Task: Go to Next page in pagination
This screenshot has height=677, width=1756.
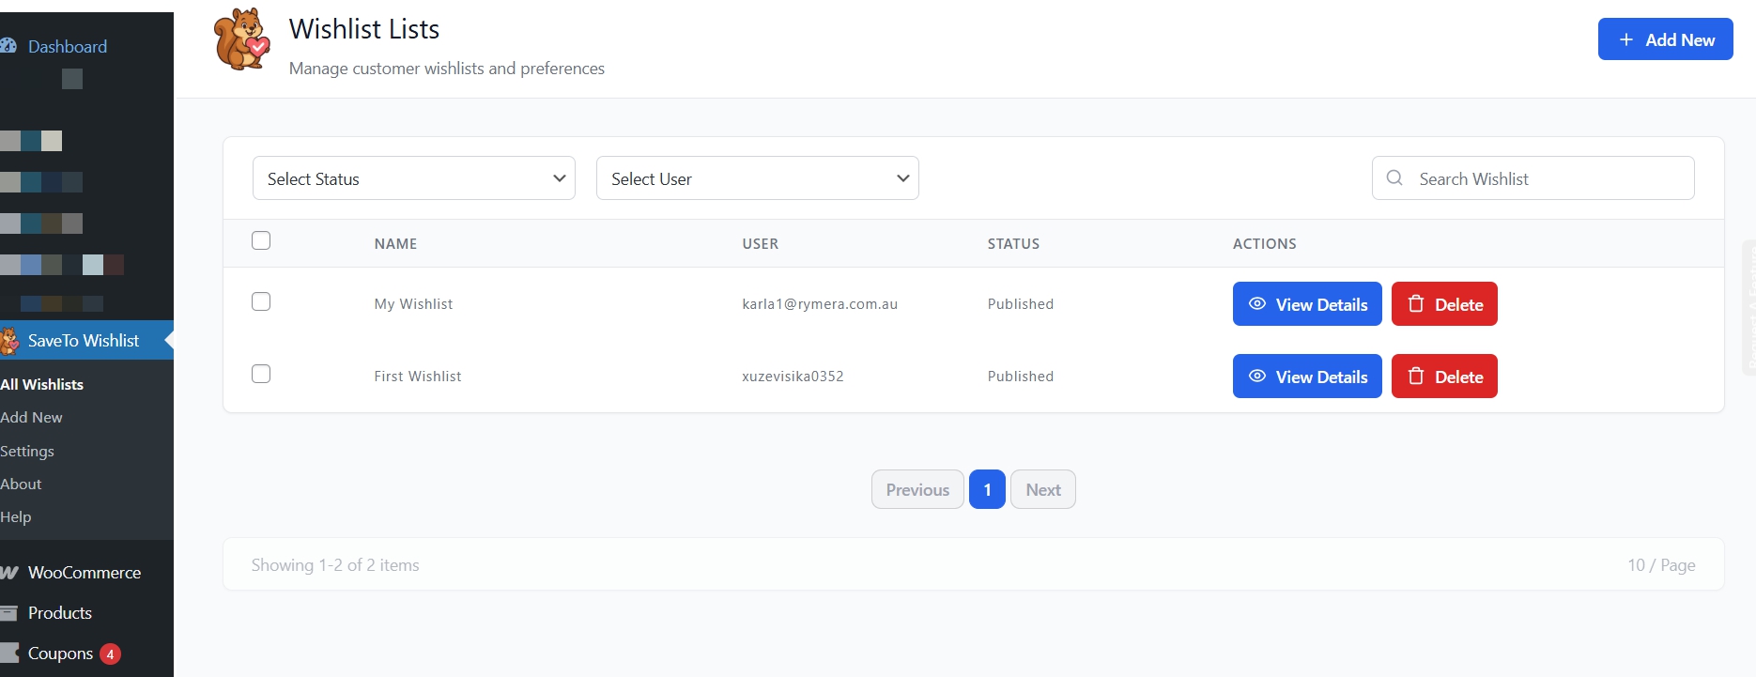Action: coord(1042,490)
